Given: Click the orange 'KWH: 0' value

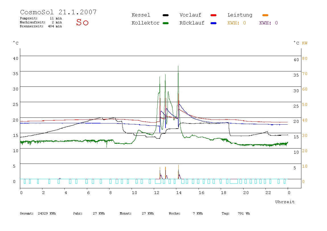Looking at the screenshot, I should (x=236, y=23).
